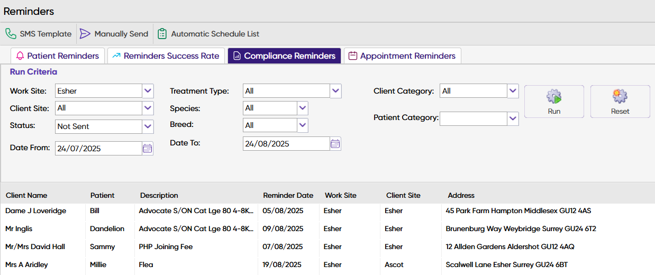
Task: Expand the Client Category dropdown
Action: [x=513, y=91]
